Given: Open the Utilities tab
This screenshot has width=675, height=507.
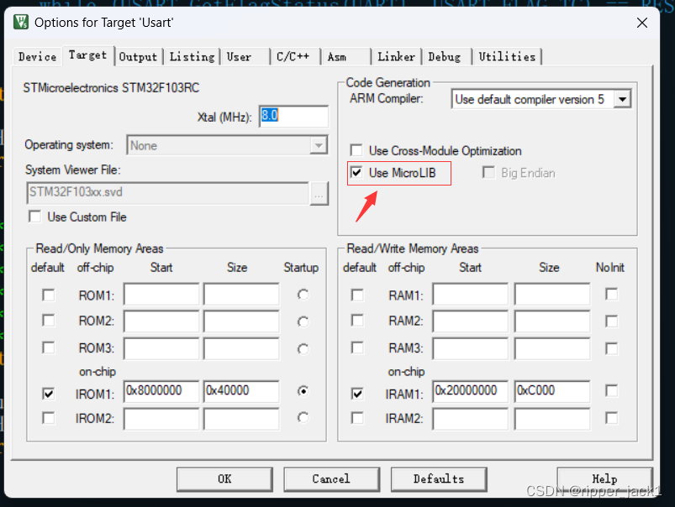Looking at the screenshot, I should pyautogui.click(x=507, y=56).
